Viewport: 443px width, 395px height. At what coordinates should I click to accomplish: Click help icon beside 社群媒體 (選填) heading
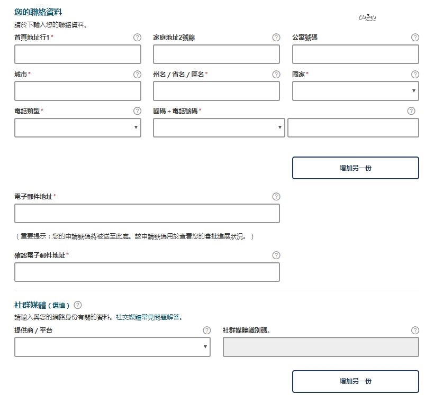tap(78, 305)
